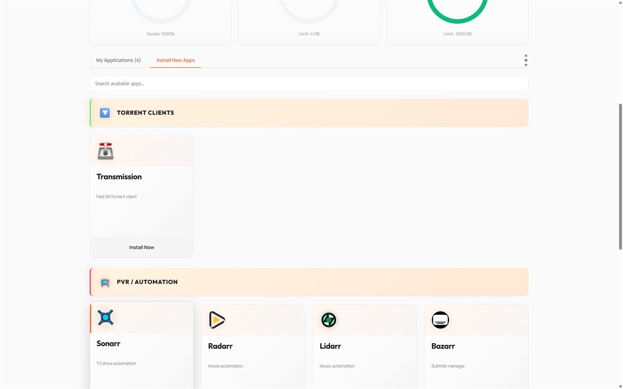Install Transmission with Install Now button
The image size is (623, 389).
(x=142, y=247)
